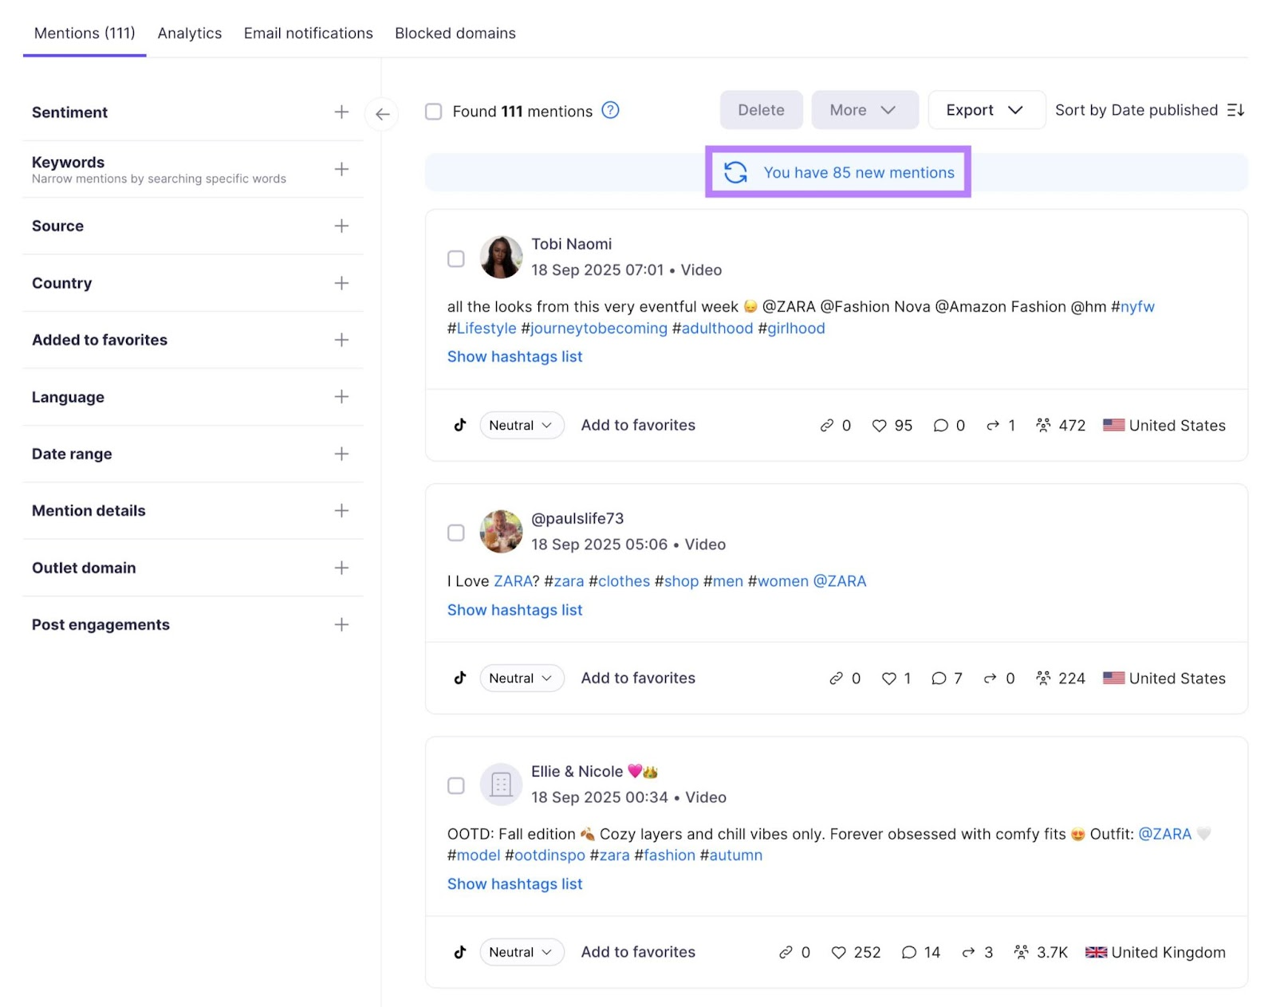The width and height of the screenshot is (1276, 1007).
Task: Change sentiment via the Neutral dropdown on first mention
Action: pyautogui.click(x=521, y=425)
